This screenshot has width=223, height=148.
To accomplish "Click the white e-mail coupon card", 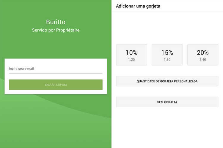I will pyautogui.click(x=56, y=92).
